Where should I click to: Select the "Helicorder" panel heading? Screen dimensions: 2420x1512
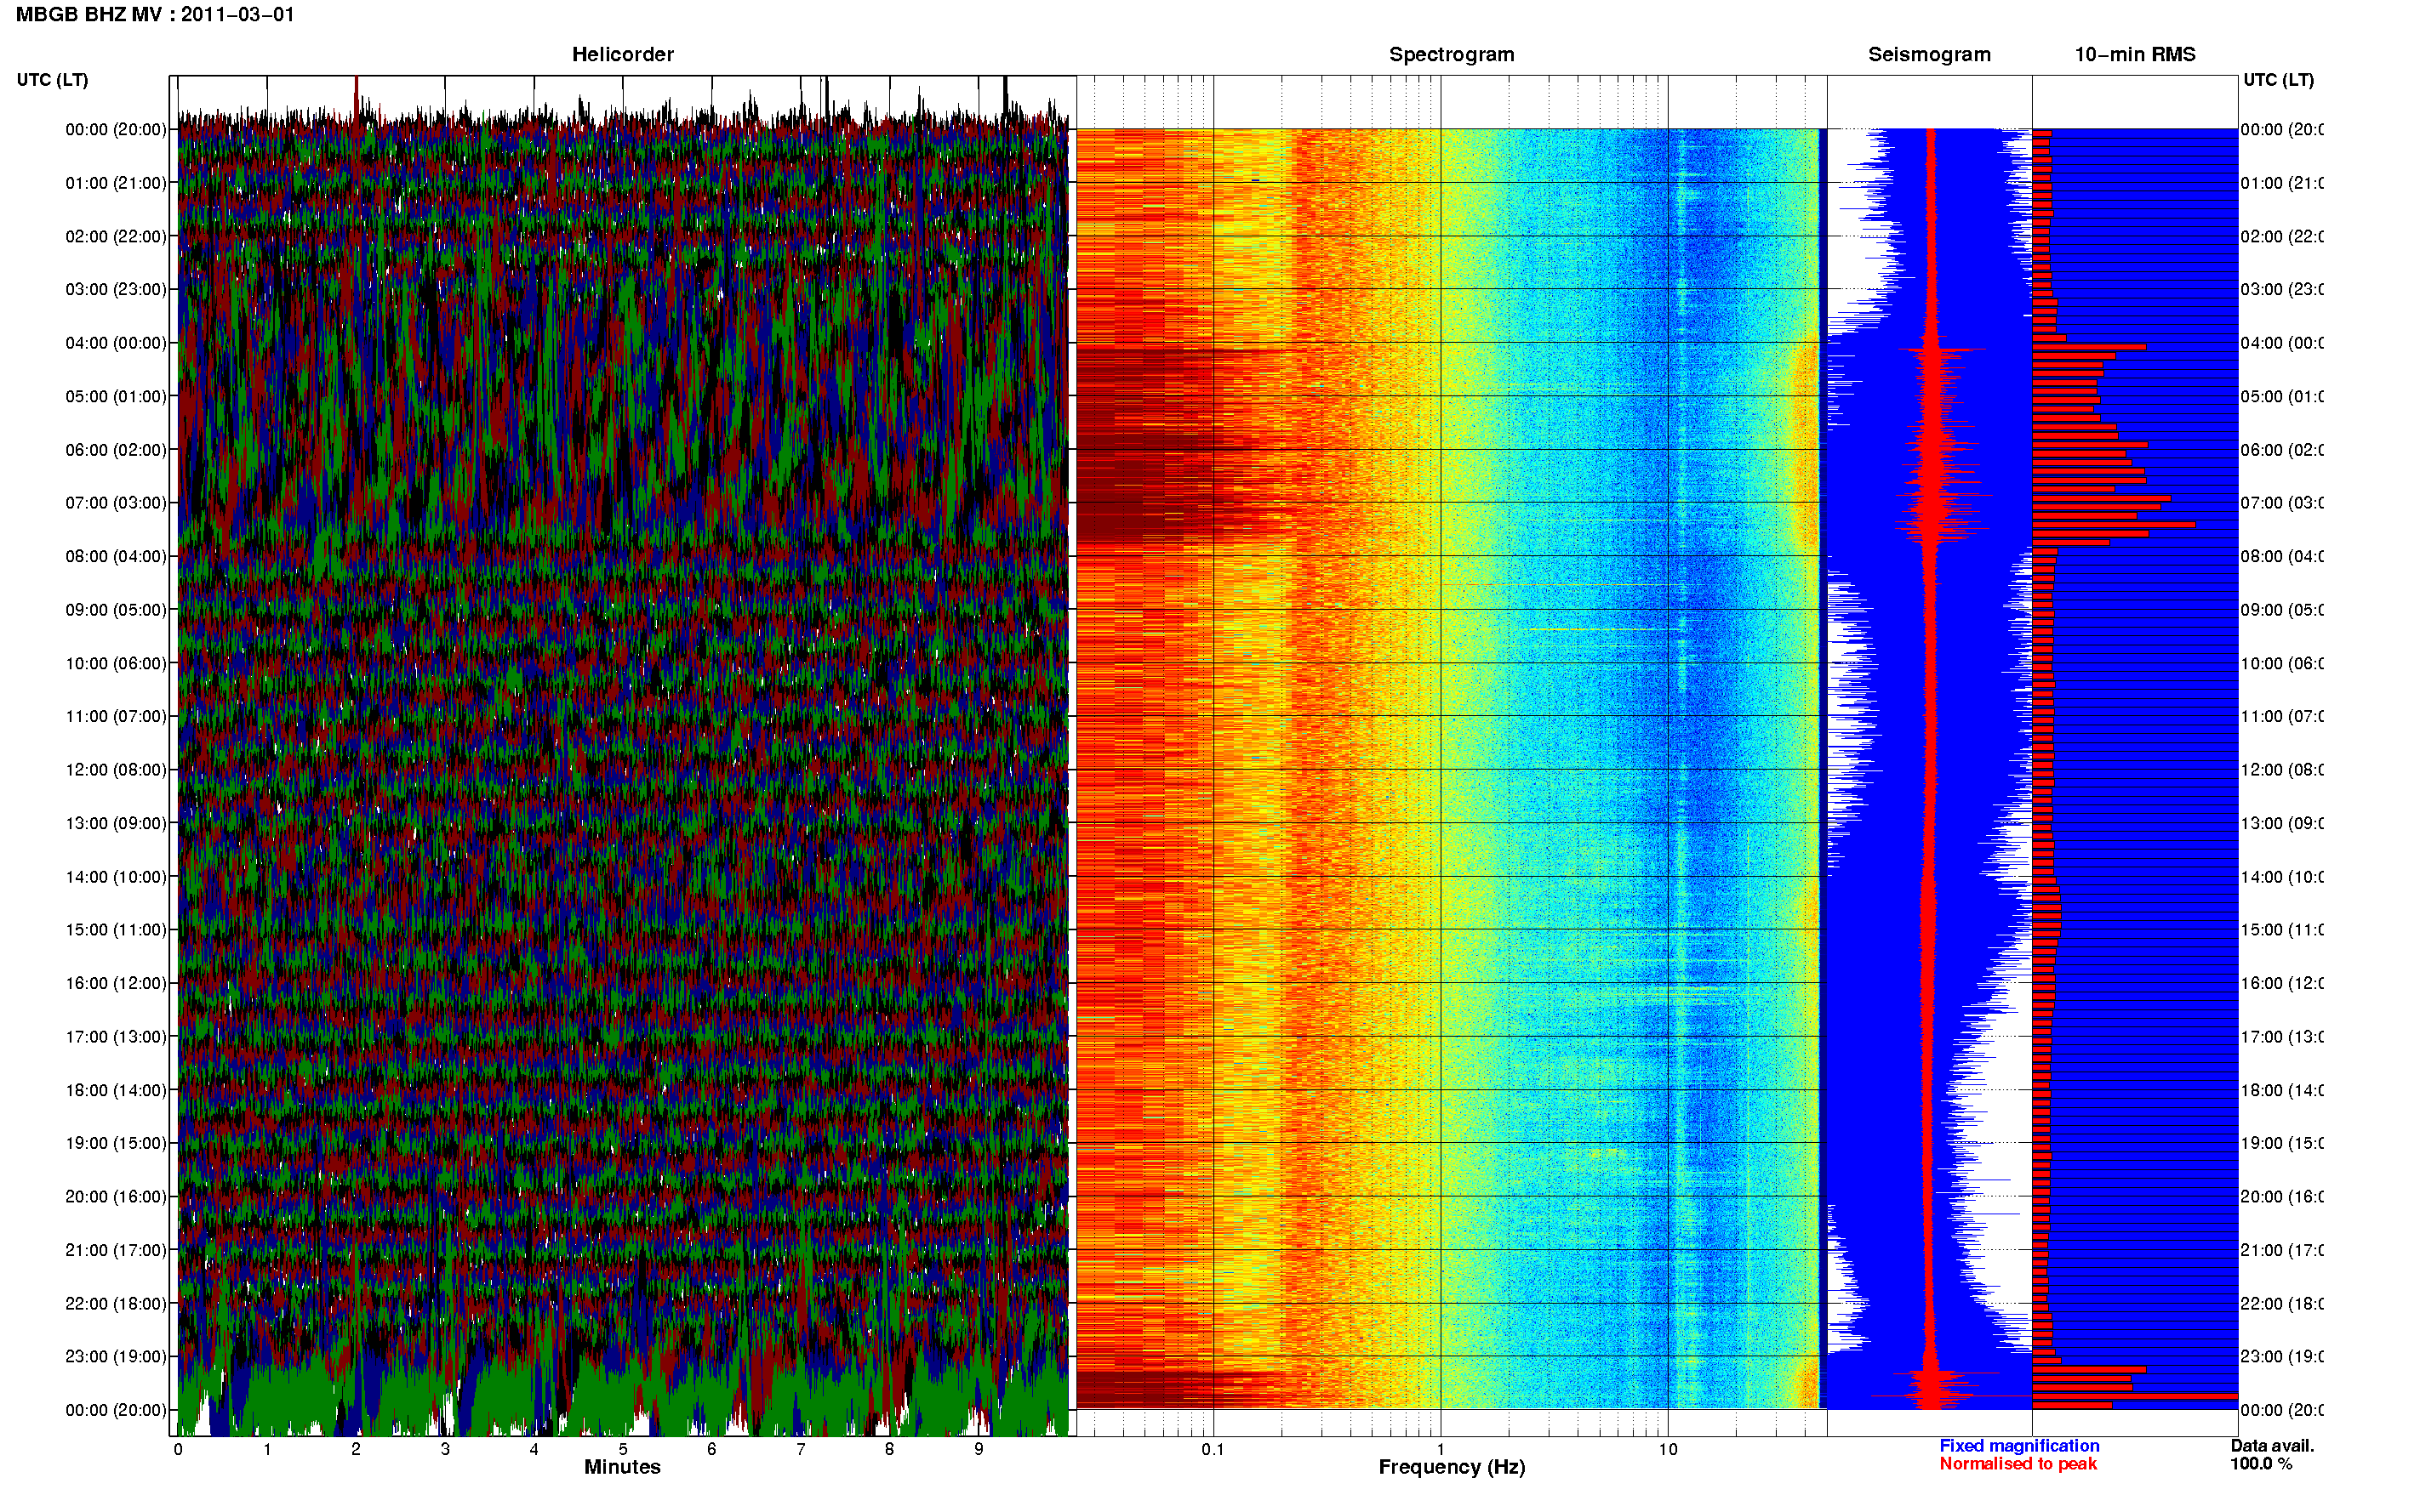click(x=622, y=55)
